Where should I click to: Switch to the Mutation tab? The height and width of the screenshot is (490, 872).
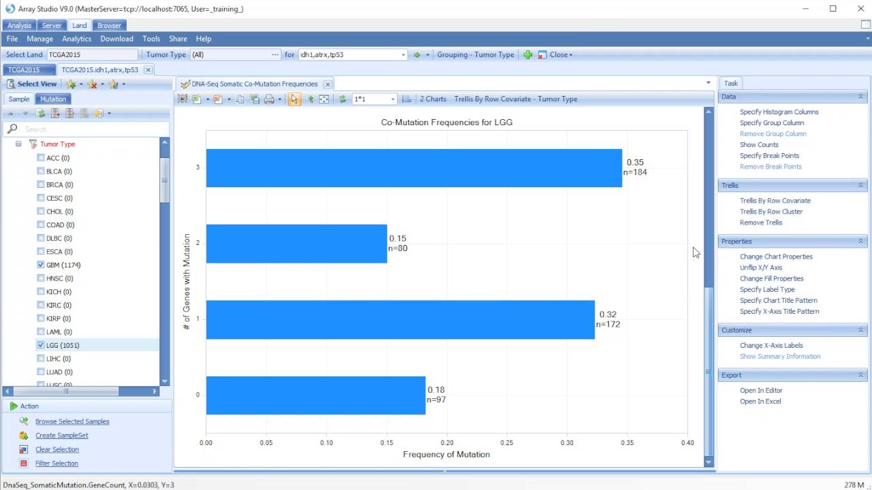click(52, 99)
